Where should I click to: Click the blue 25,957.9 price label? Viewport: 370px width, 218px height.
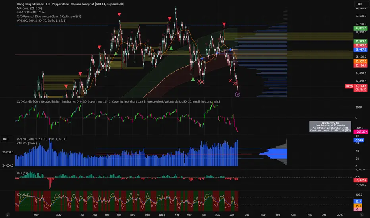pos(361,50)
